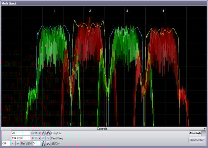The width and height of the screenshot is (208, 148).
Task: Click tall peak icon in dB/Div row
Action: pos(43,143)
